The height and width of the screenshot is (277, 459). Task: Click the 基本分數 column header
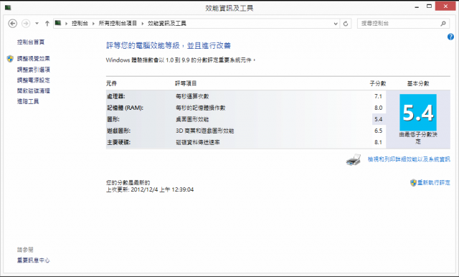point(418,83)
